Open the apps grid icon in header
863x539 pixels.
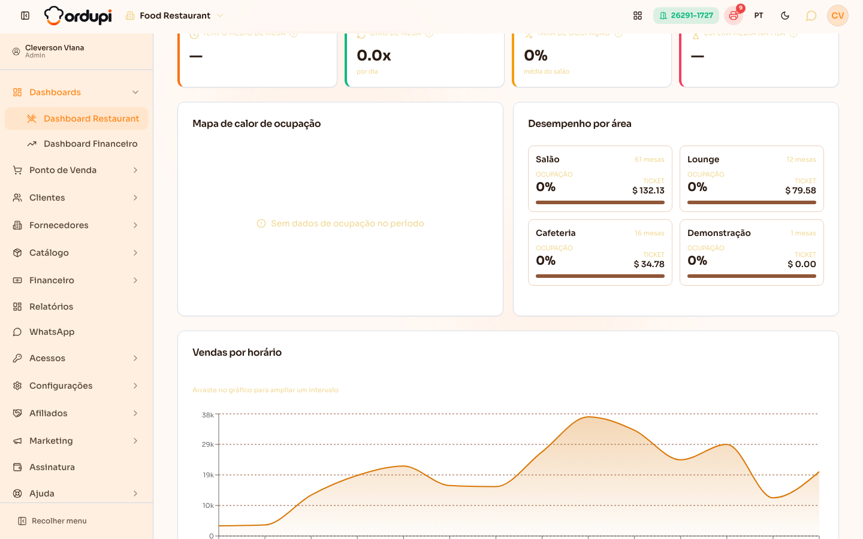tap(638, 16)
